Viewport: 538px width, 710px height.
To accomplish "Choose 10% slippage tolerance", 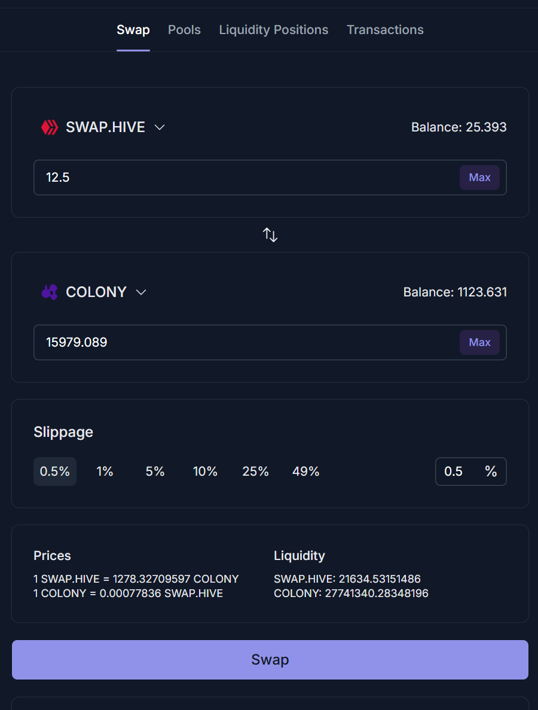I will [205, 472].
